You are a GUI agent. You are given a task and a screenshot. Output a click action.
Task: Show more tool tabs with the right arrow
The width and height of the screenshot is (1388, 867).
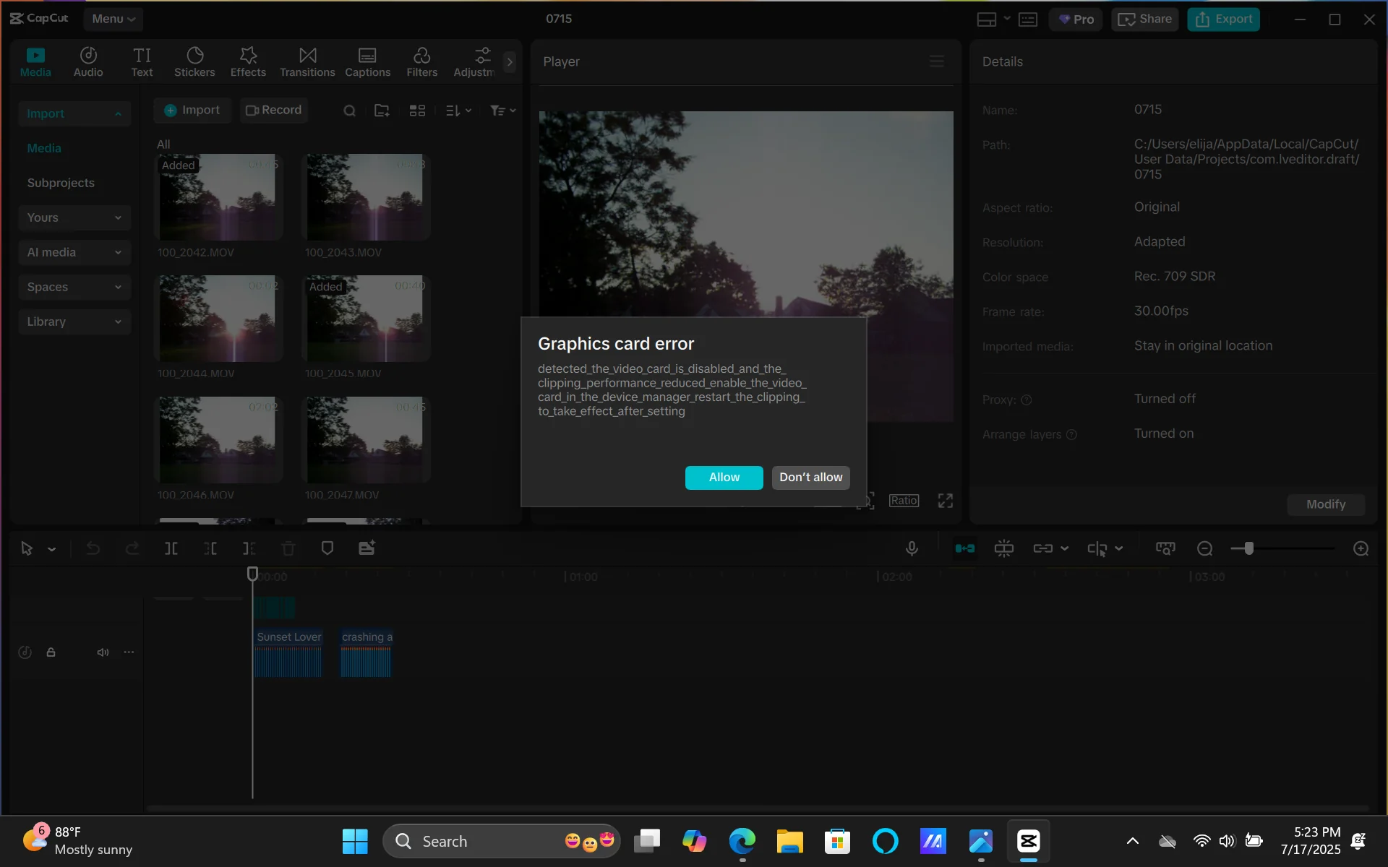pos(510,62)
